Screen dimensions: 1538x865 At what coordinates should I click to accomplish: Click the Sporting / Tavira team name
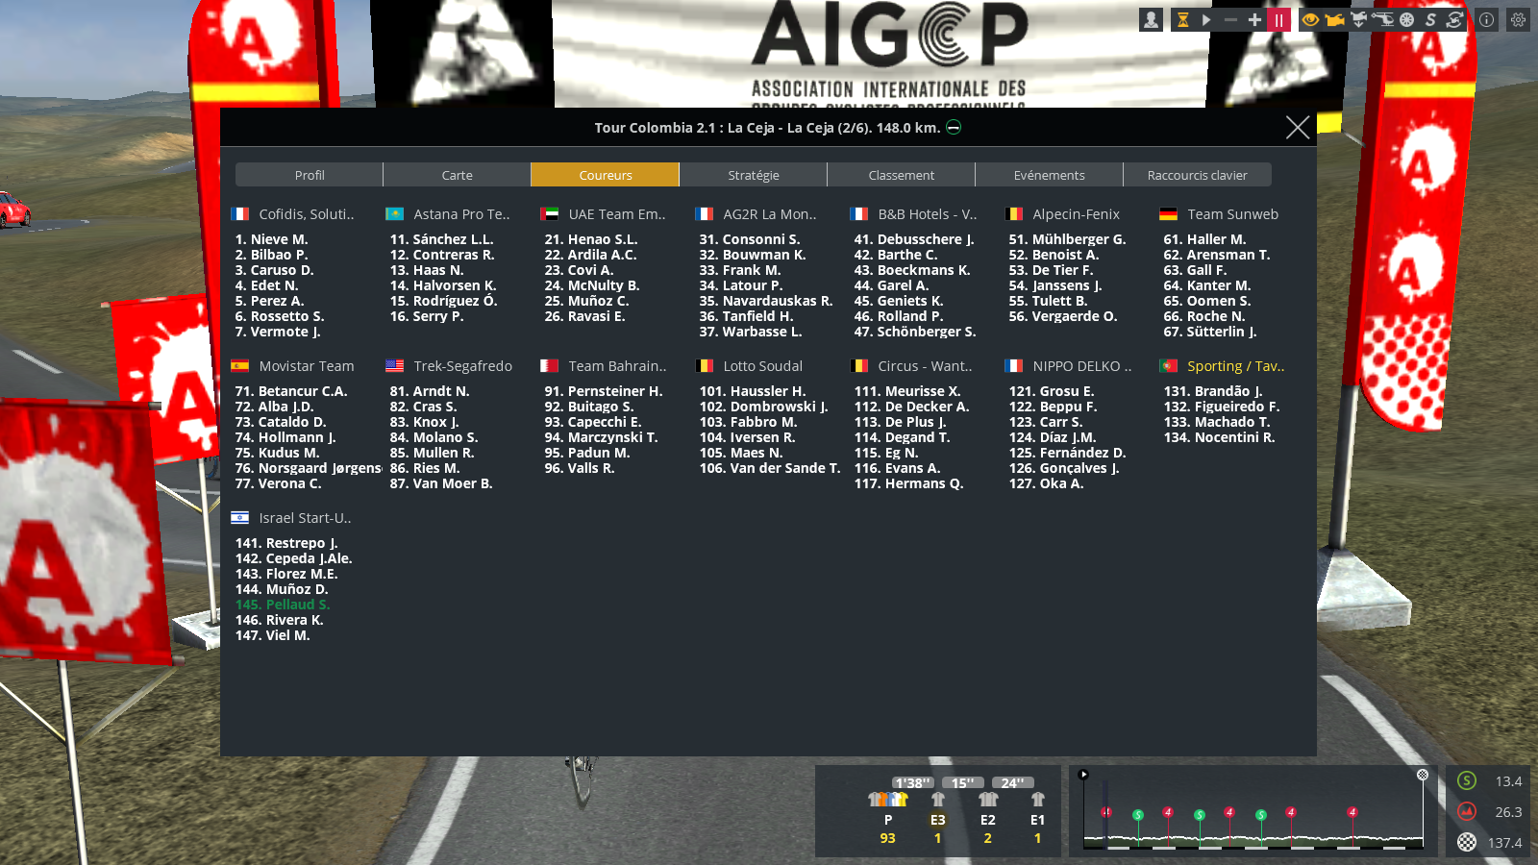[1236, 366]
